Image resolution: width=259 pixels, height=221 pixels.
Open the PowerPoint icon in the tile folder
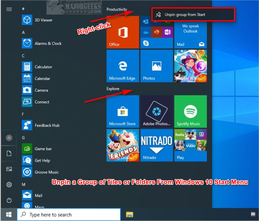157,32
